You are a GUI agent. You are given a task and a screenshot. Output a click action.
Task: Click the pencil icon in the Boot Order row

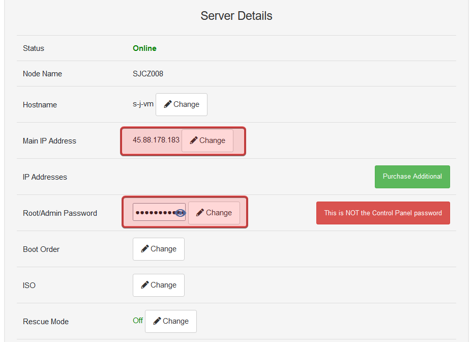[x=145, y=249]
